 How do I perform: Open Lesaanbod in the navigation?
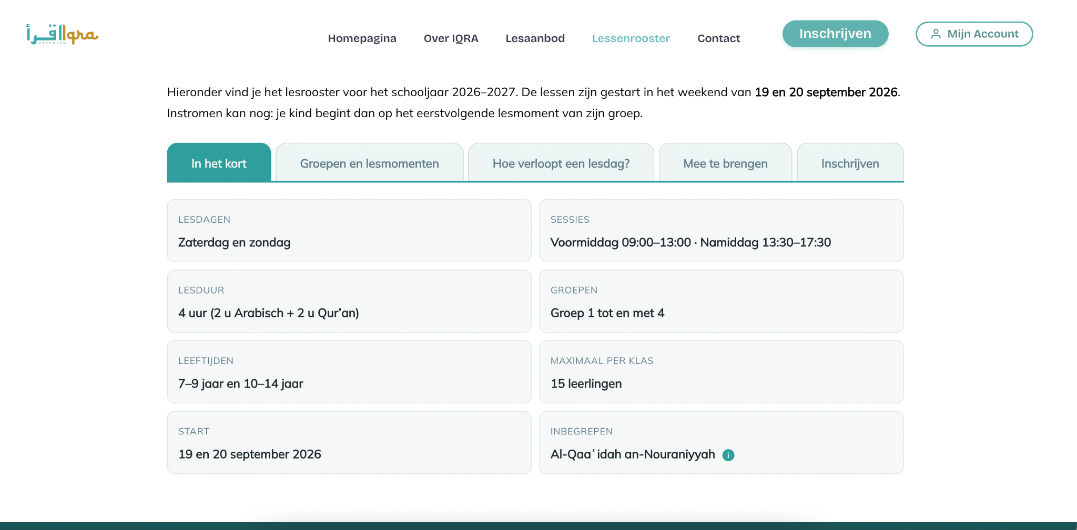(x=535, y=38)
